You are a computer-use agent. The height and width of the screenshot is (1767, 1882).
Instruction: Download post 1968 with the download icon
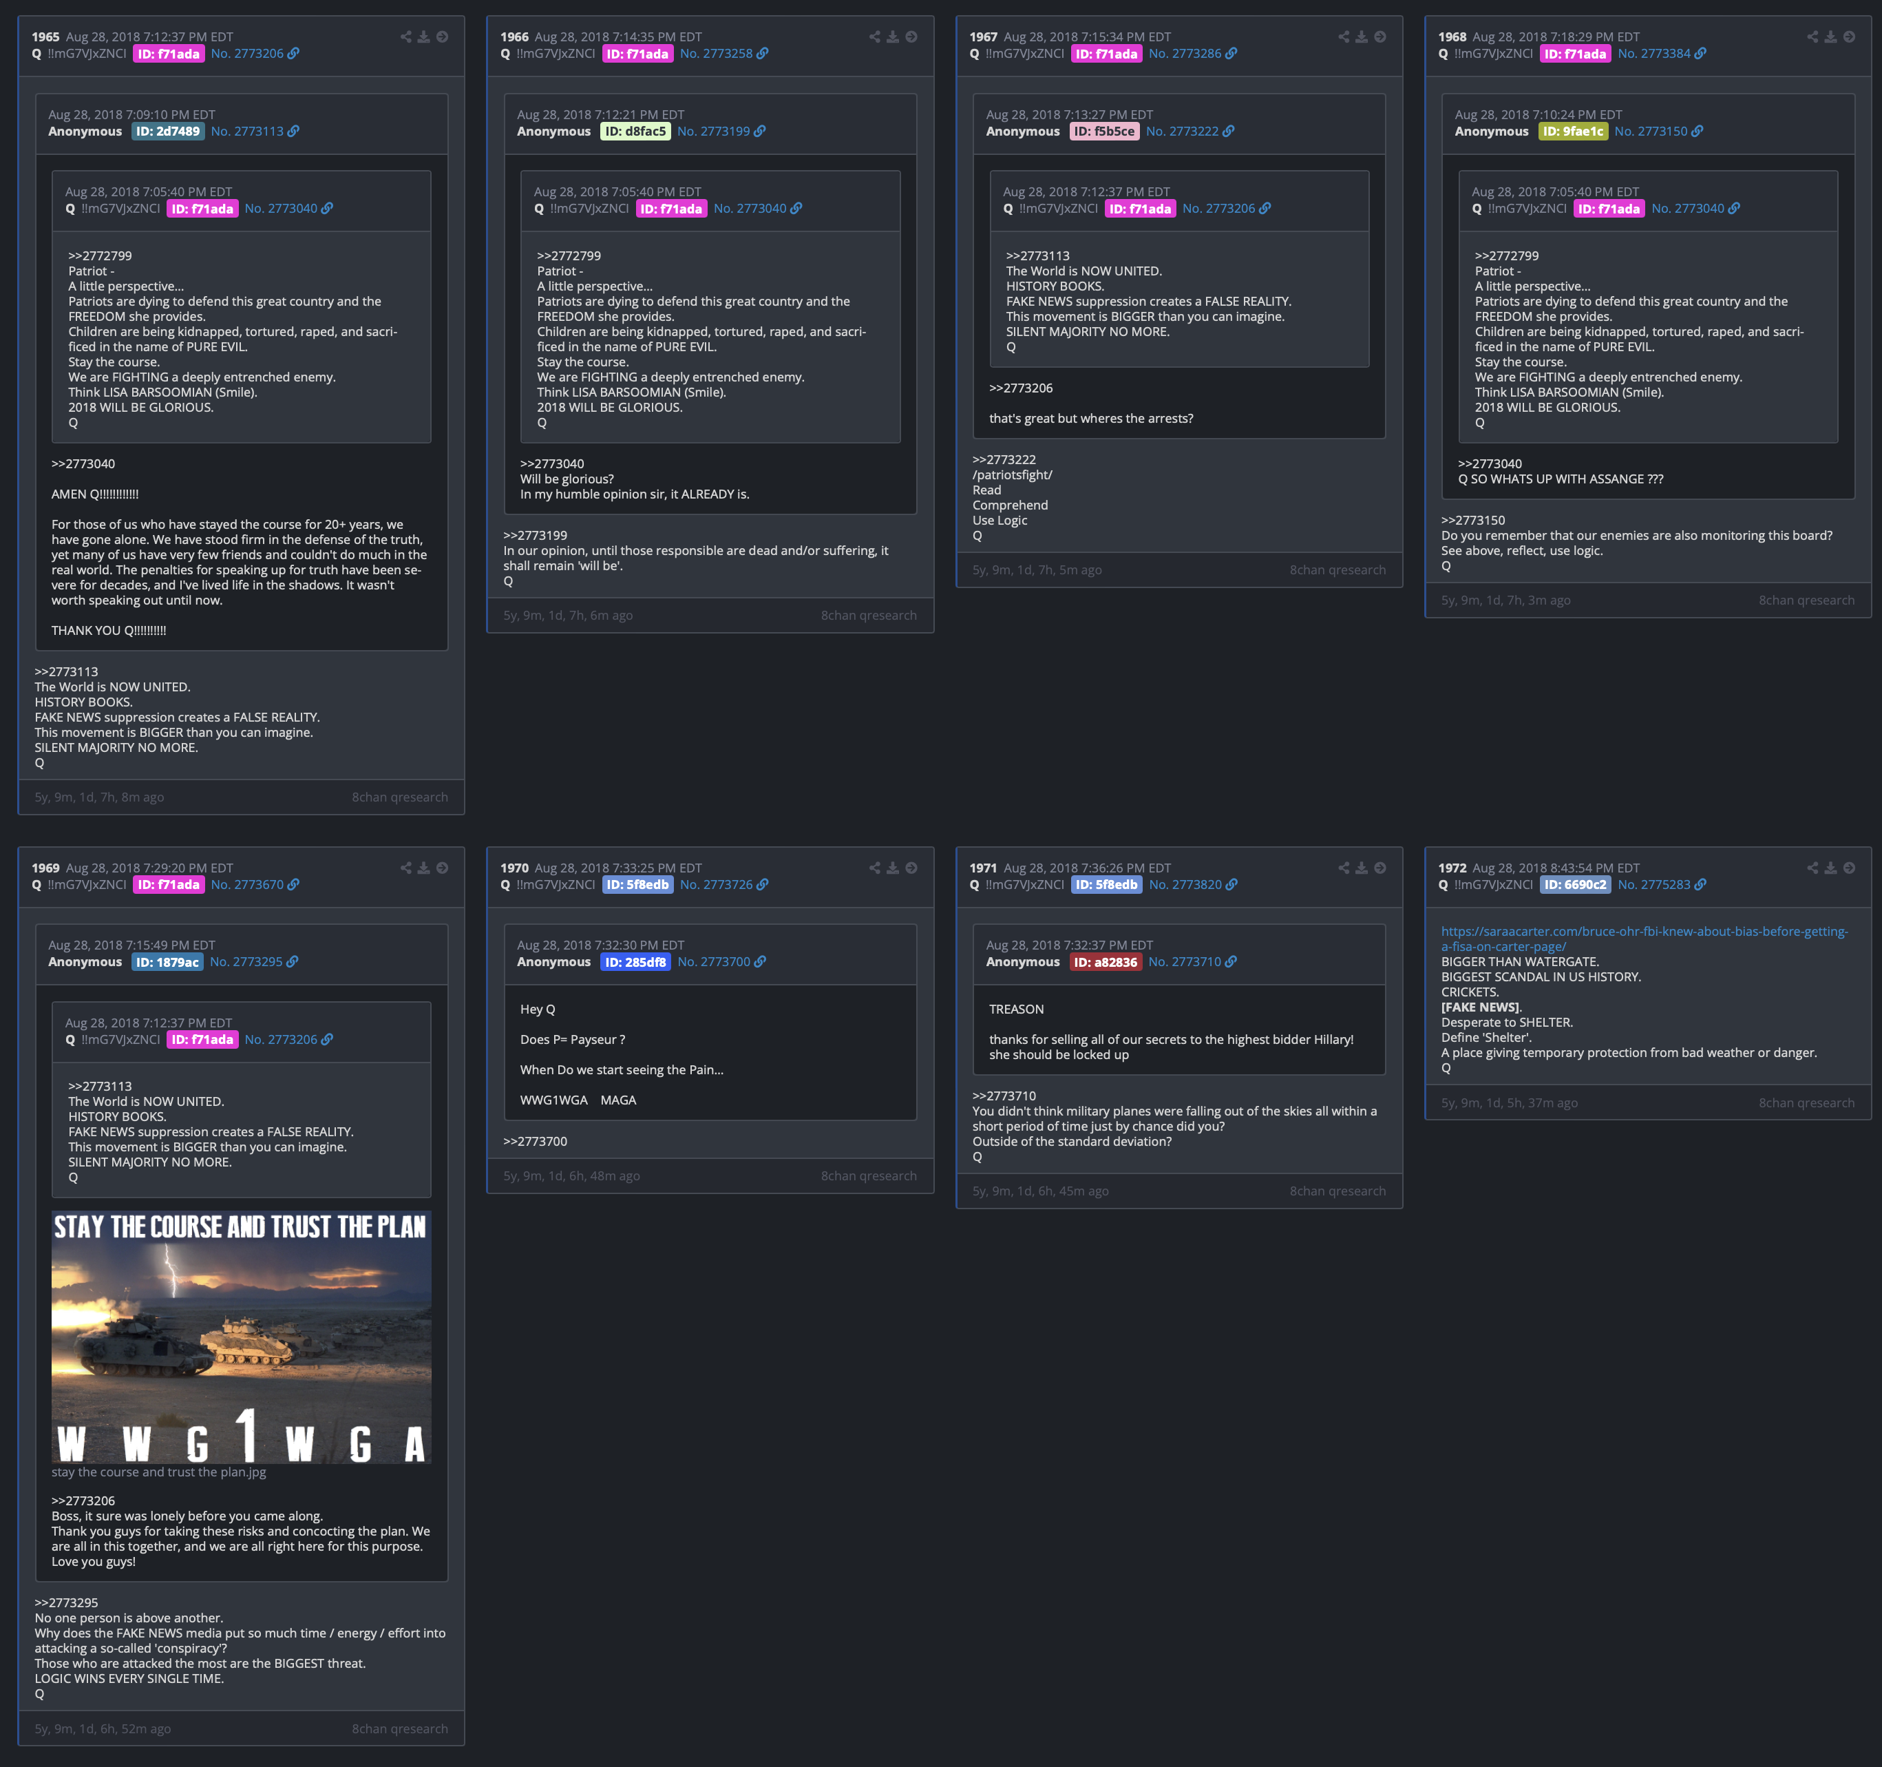[1831, 37]
